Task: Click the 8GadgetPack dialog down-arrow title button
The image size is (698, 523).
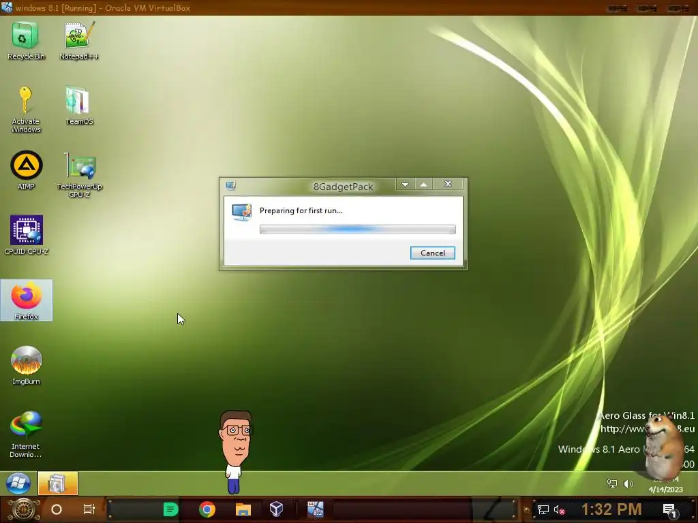Action: pos(405,185)
